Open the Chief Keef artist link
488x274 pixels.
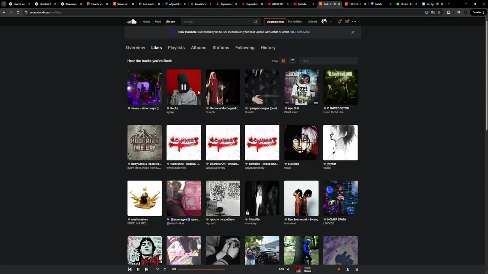tap(291, 112)
